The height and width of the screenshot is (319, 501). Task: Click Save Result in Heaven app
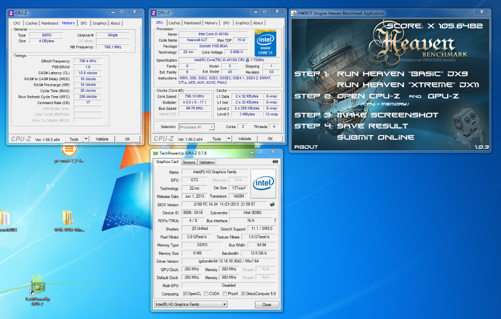pos(372,126)
